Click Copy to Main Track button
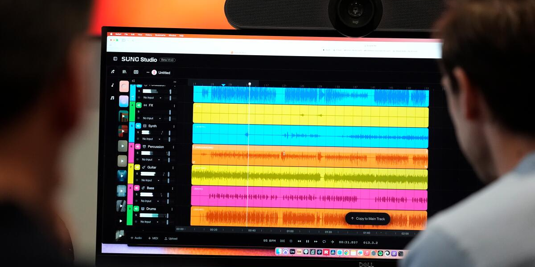This screenshot has height=267, width=535. (x=367, y=218)
